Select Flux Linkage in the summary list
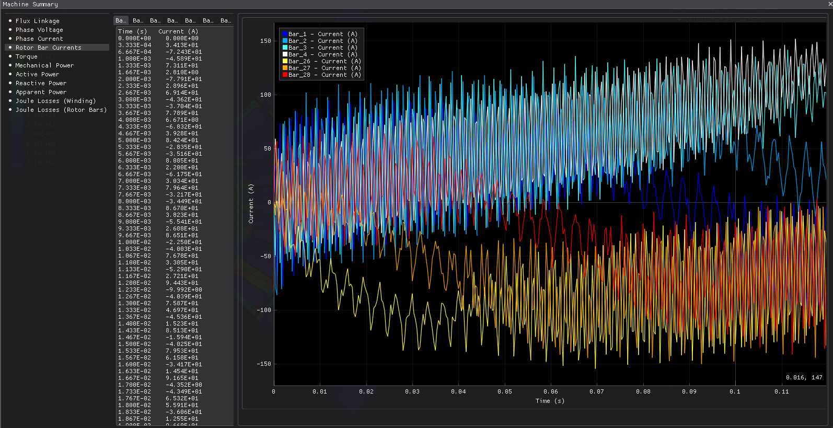Screen dimensions: 833x428 pos(38,21)
